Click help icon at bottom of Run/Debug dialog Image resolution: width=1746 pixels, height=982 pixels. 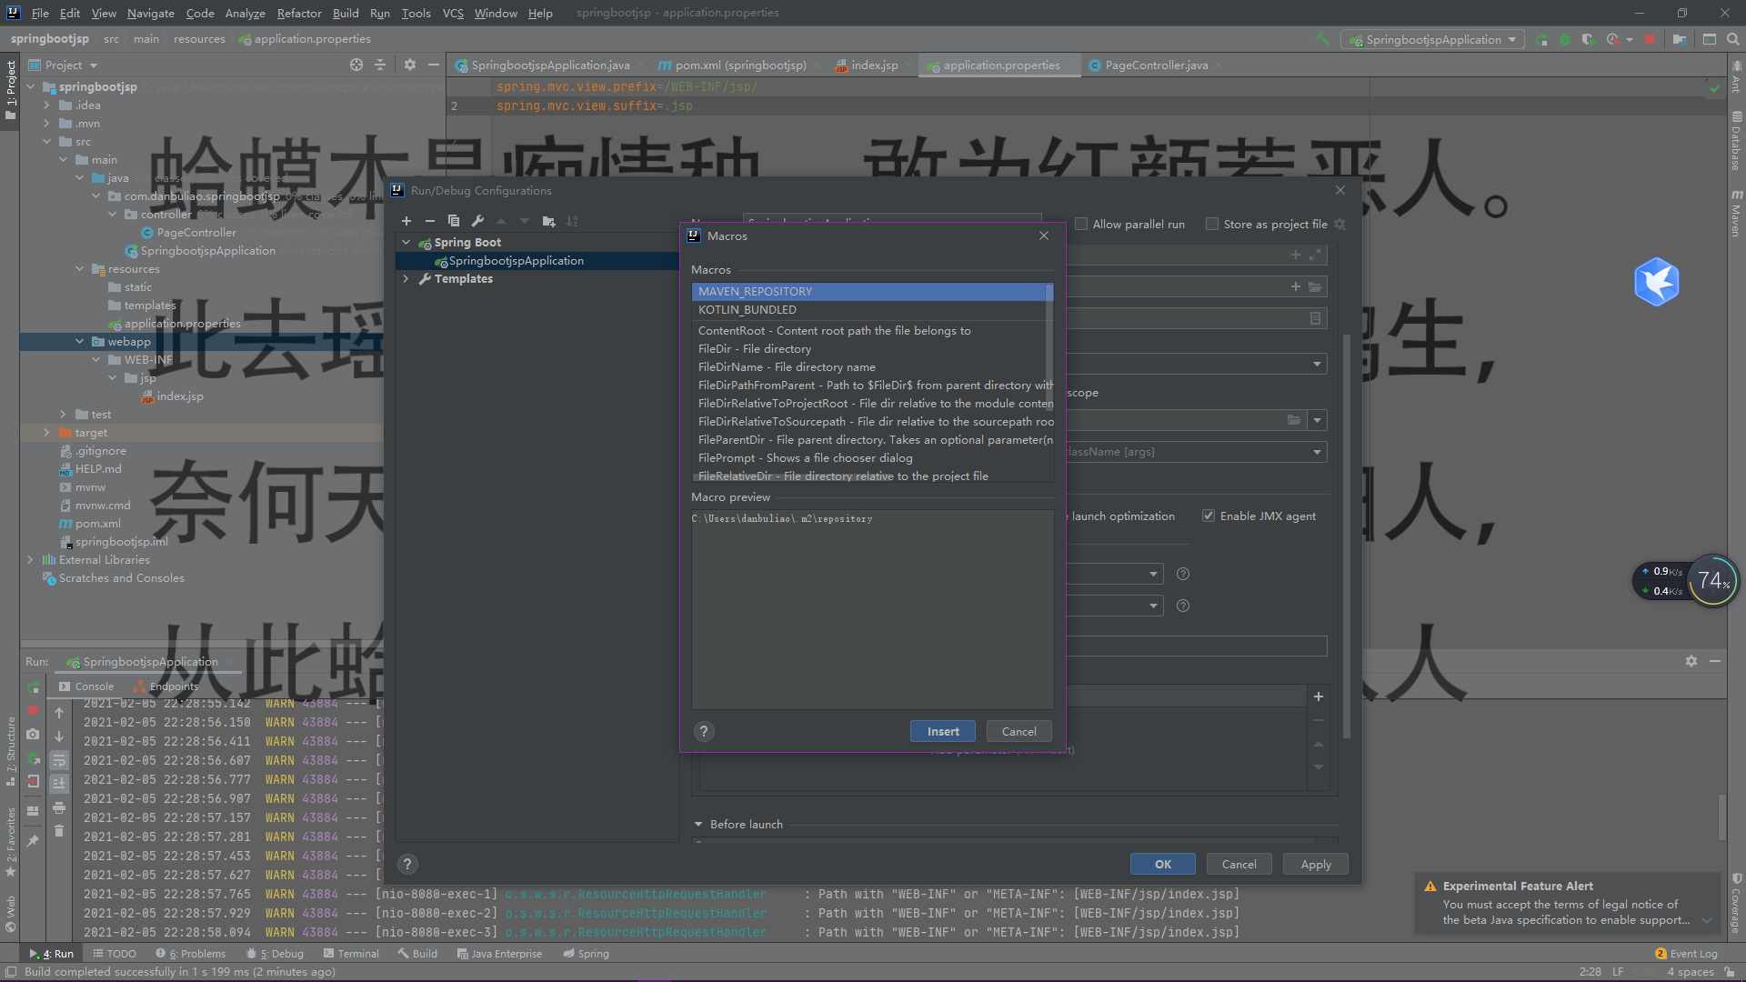pyautogui.click(x=407, y=864)
